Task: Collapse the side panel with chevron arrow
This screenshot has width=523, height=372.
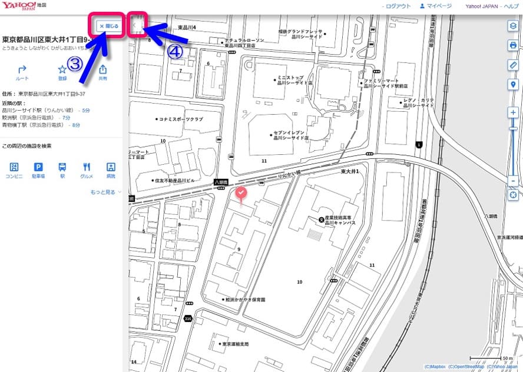Action: (137, 26)
